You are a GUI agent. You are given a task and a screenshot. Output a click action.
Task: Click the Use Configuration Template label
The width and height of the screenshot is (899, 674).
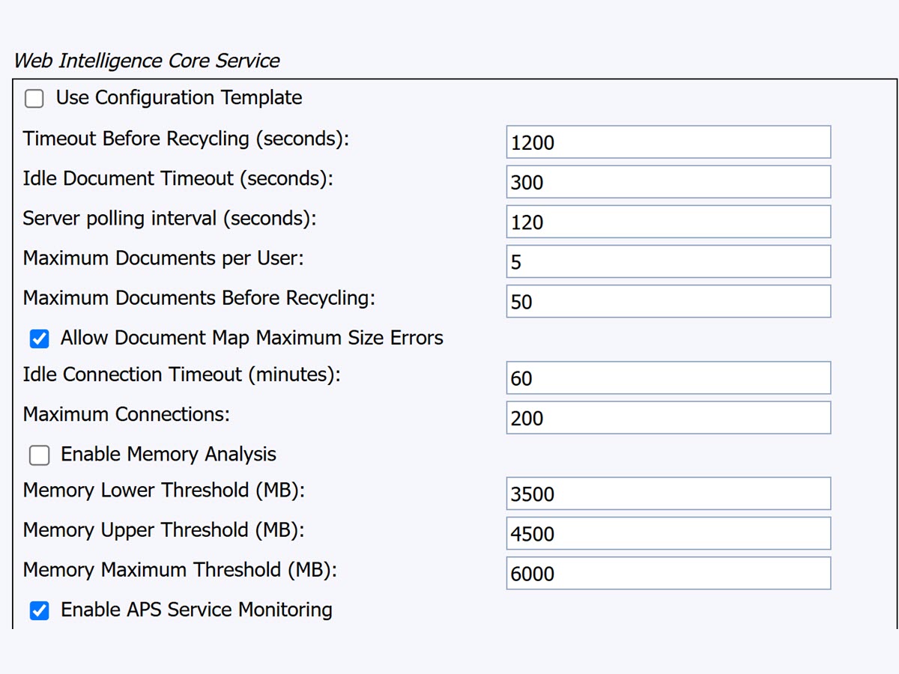pos(179,97)
